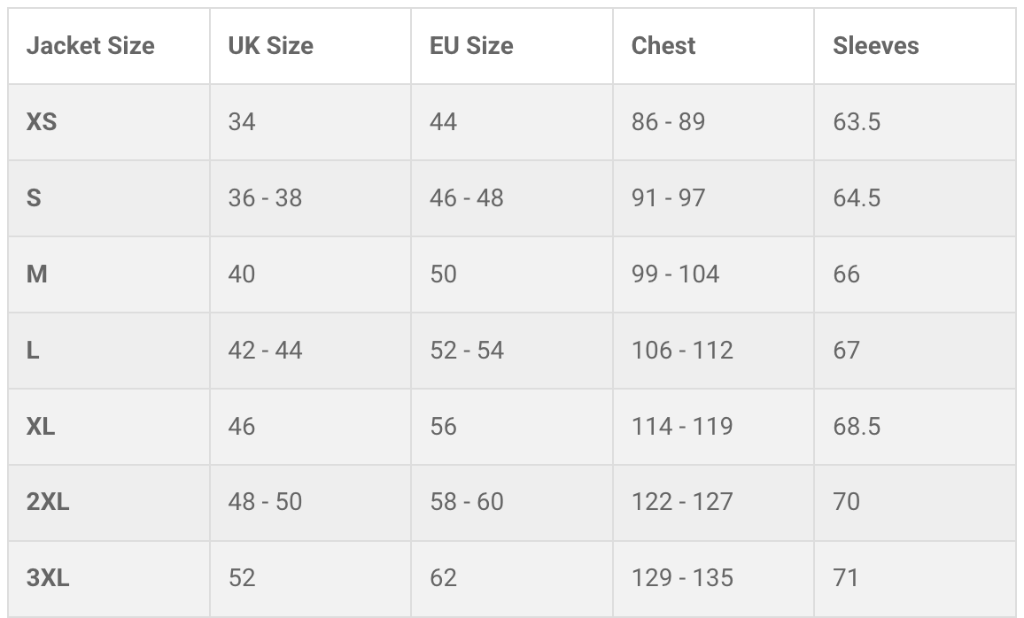
Task: Click the UK size 46 cell
Action: pos(242,426)
